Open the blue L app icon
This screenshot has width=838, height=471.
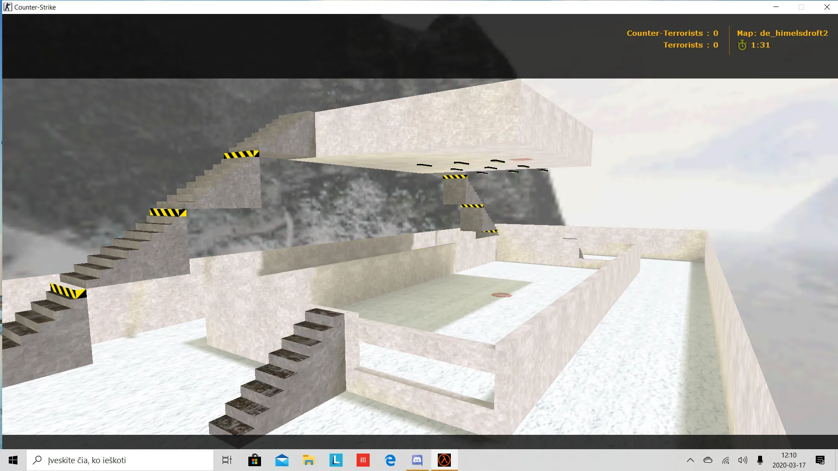point(336,460)
